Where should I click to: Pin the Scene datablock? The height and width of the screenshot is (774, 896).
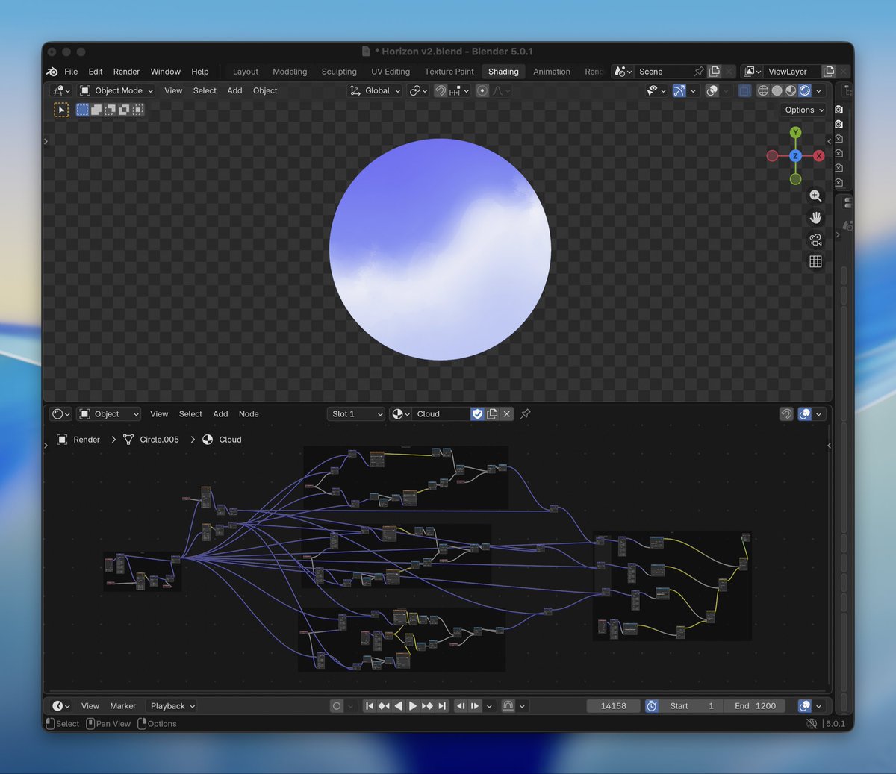click(x=699, y=72)
